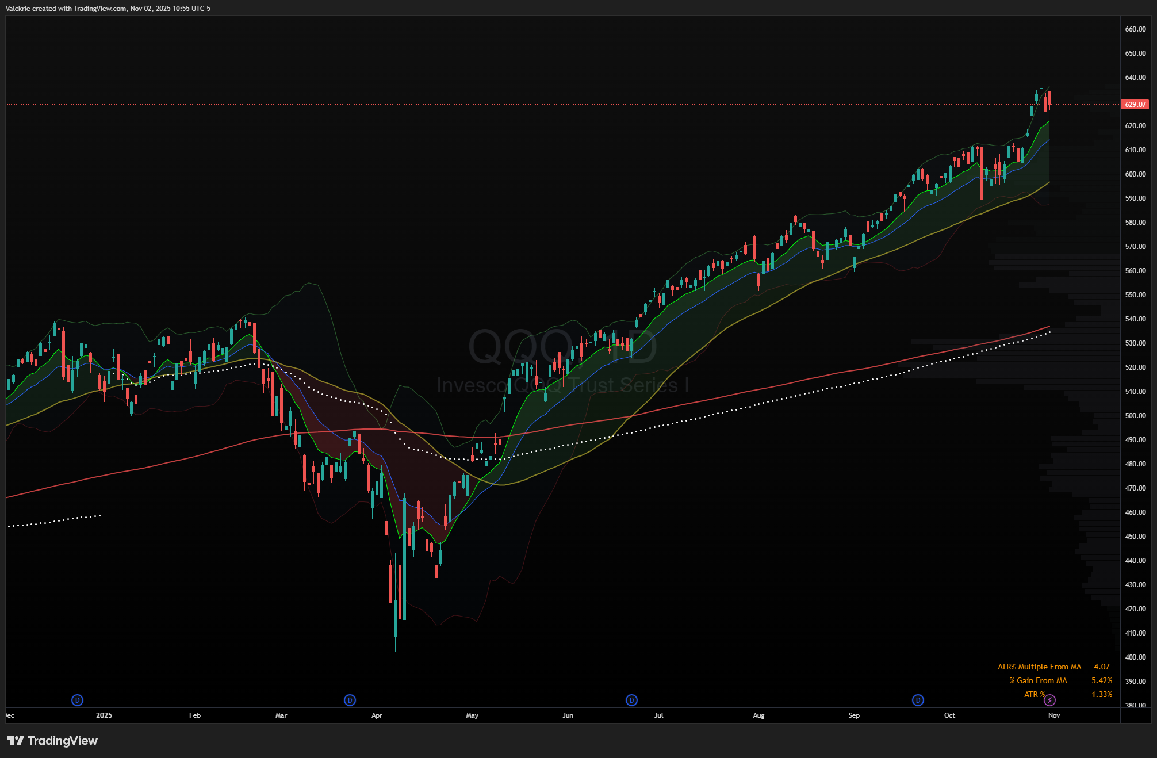Click the TradingView brand link text
Image resolution: width=1157 pixels, height=758 pixels.
click(x=63, y=741)
